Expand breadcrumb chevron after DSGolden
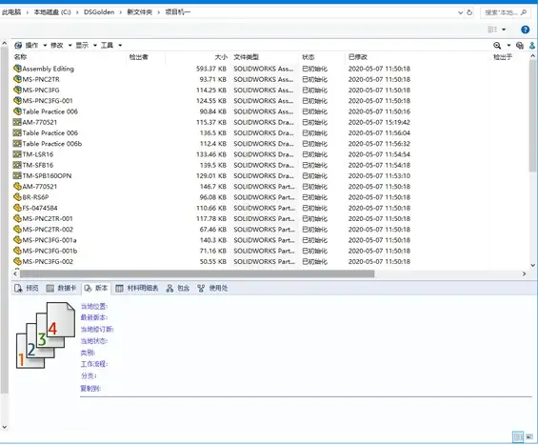This screenshot has width=538, height=445. click(120, 12)
